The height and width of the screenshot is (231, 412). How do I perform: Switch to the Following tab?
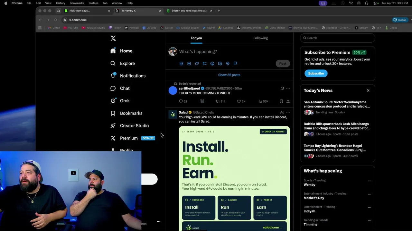click(x=260, y=38)
